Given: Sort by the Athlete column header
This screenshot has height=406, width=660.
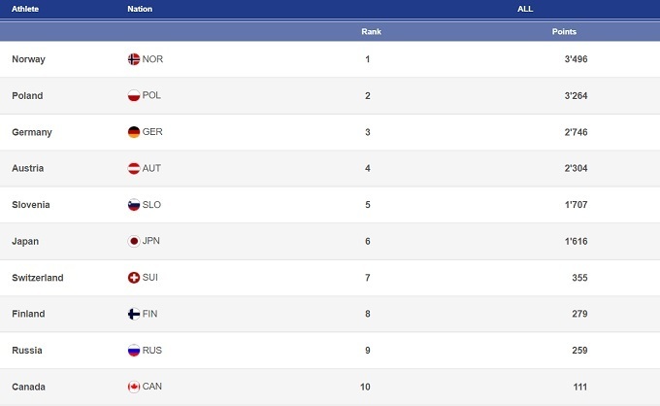Looking at the screenshot, I should click(25, 9).
